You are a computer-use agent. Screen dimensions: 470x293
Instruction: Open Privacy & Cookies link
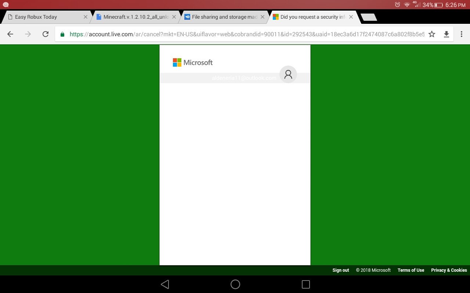point(449,270)
